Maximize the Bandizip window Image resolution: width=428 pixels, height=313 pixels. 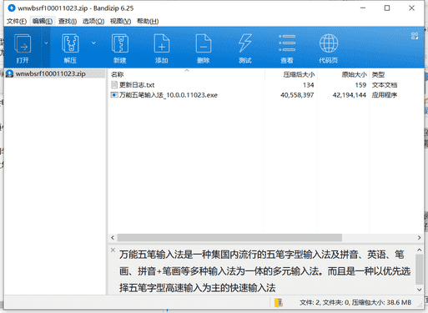[387, 8]
